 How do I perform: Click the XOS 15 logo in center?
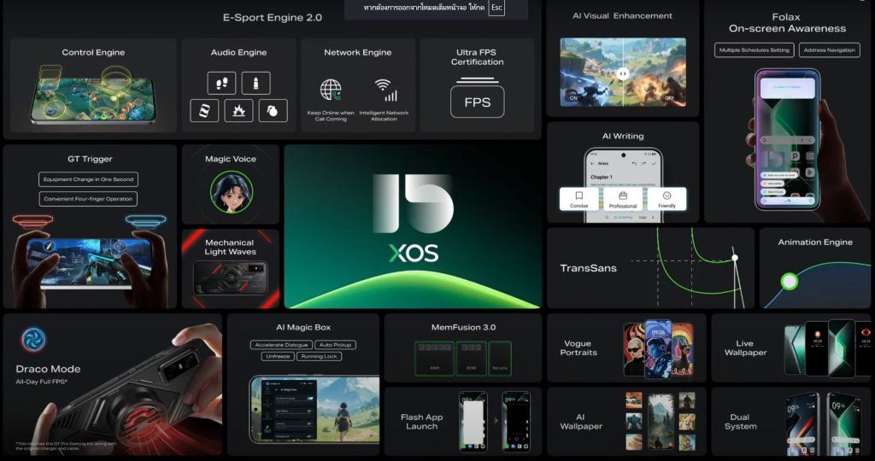pos(413,219)
